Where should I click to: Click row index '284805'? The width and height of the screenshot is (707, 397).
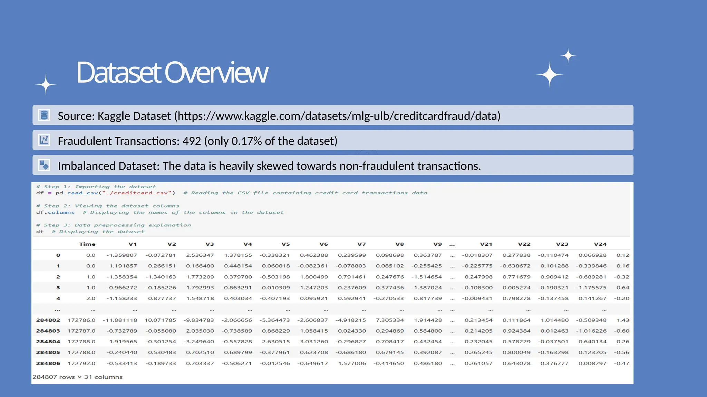pos(48,353)
